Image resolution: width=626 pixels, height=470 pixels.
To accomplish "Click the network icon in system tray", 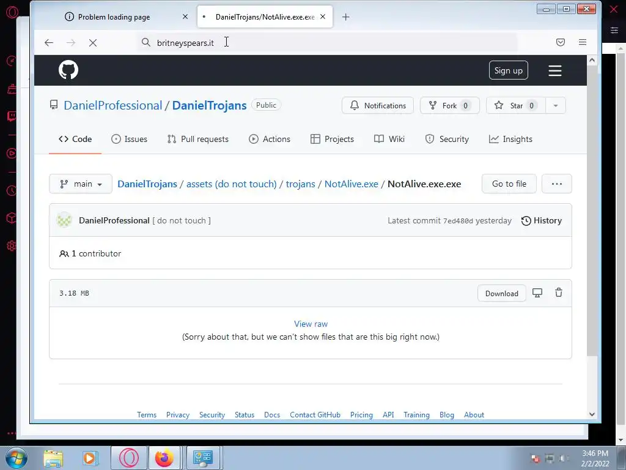I will click(550, 458).
